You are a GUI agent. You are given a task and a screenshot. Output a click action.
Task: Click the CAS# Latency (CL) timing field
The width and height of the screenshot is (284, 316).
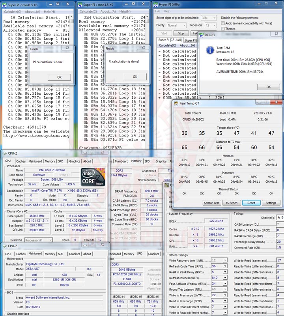280,224
